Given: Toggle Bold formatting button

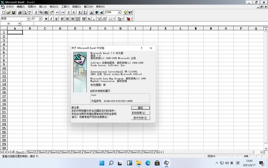Looking at the screenshot, I should (x=46, y=19).
